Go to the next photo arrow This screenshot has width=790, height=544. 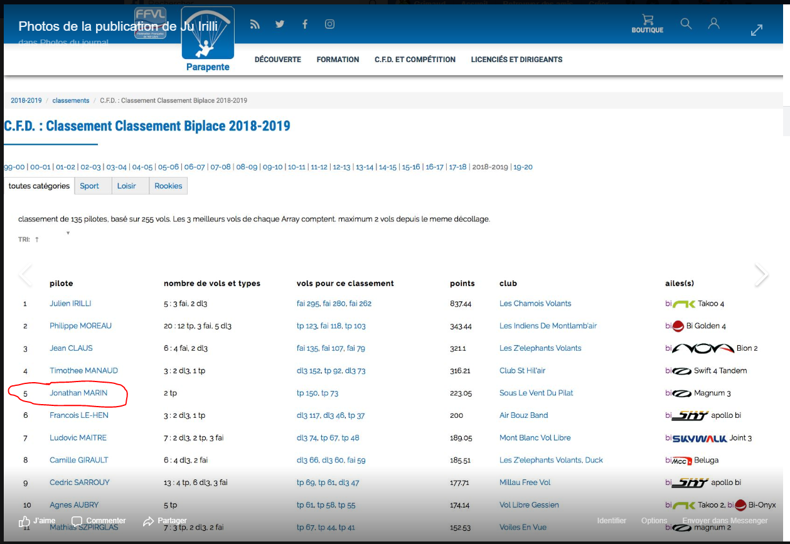761,275
